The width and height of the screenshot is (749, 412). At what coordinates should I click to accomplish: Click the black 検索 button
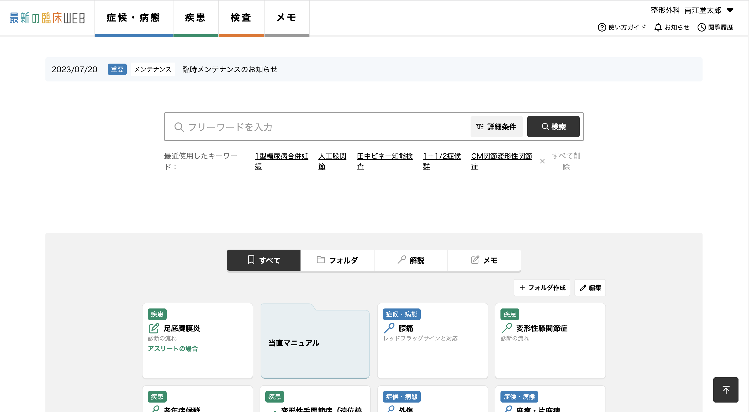click(553, 127)
